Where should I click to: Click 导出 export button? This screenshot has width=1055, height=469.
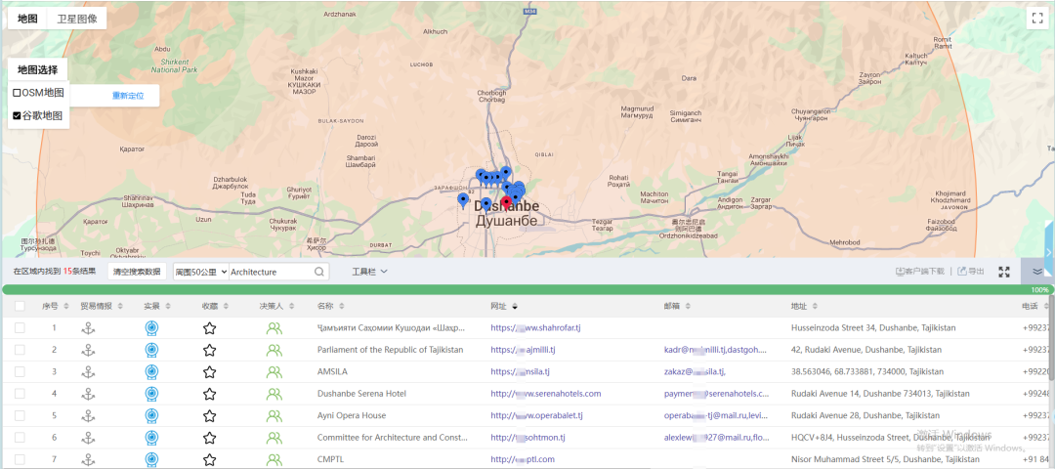971,272
